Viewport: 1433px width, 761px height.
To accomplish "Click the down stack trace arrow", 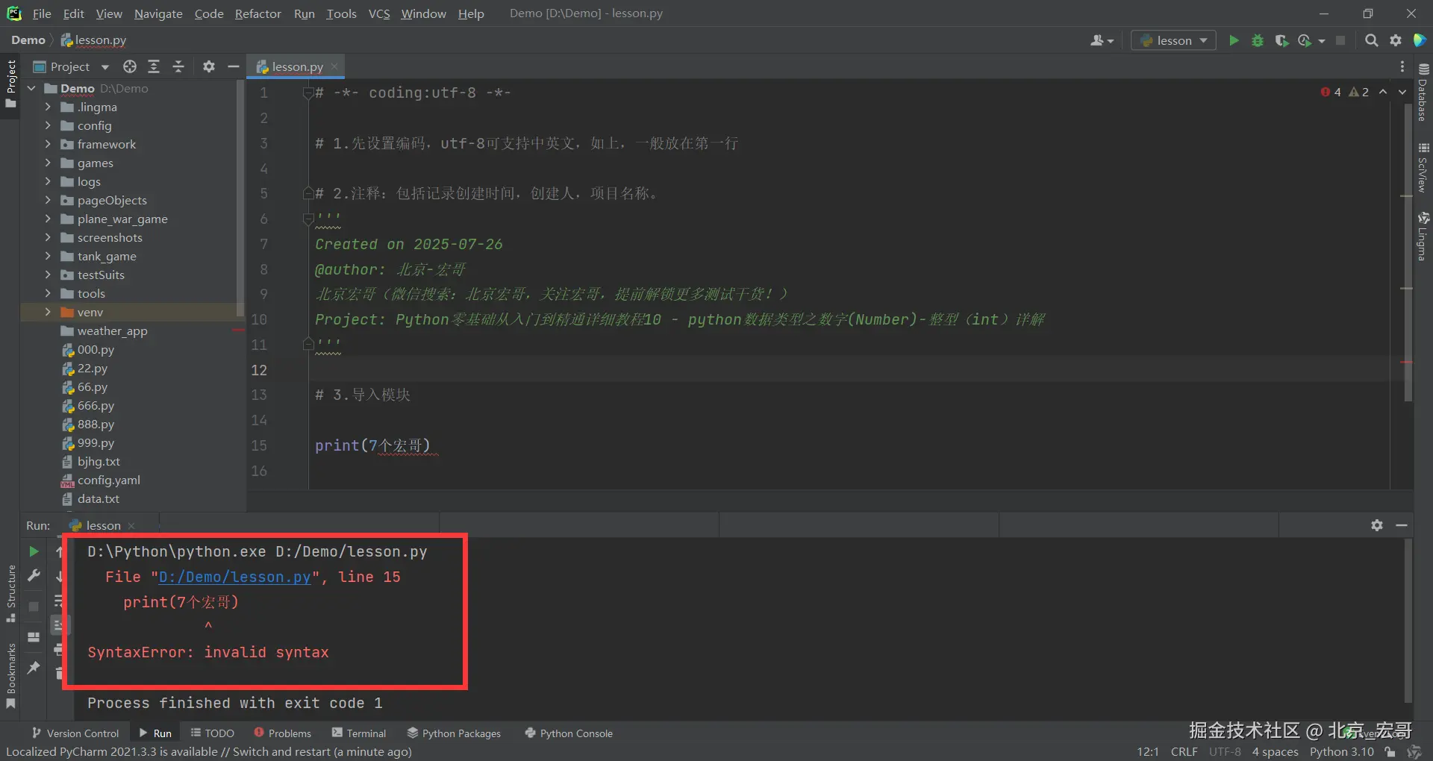I will (59, 575).
